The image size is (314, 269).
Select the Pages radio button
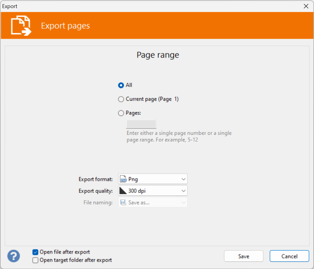[x=121, y=113]
